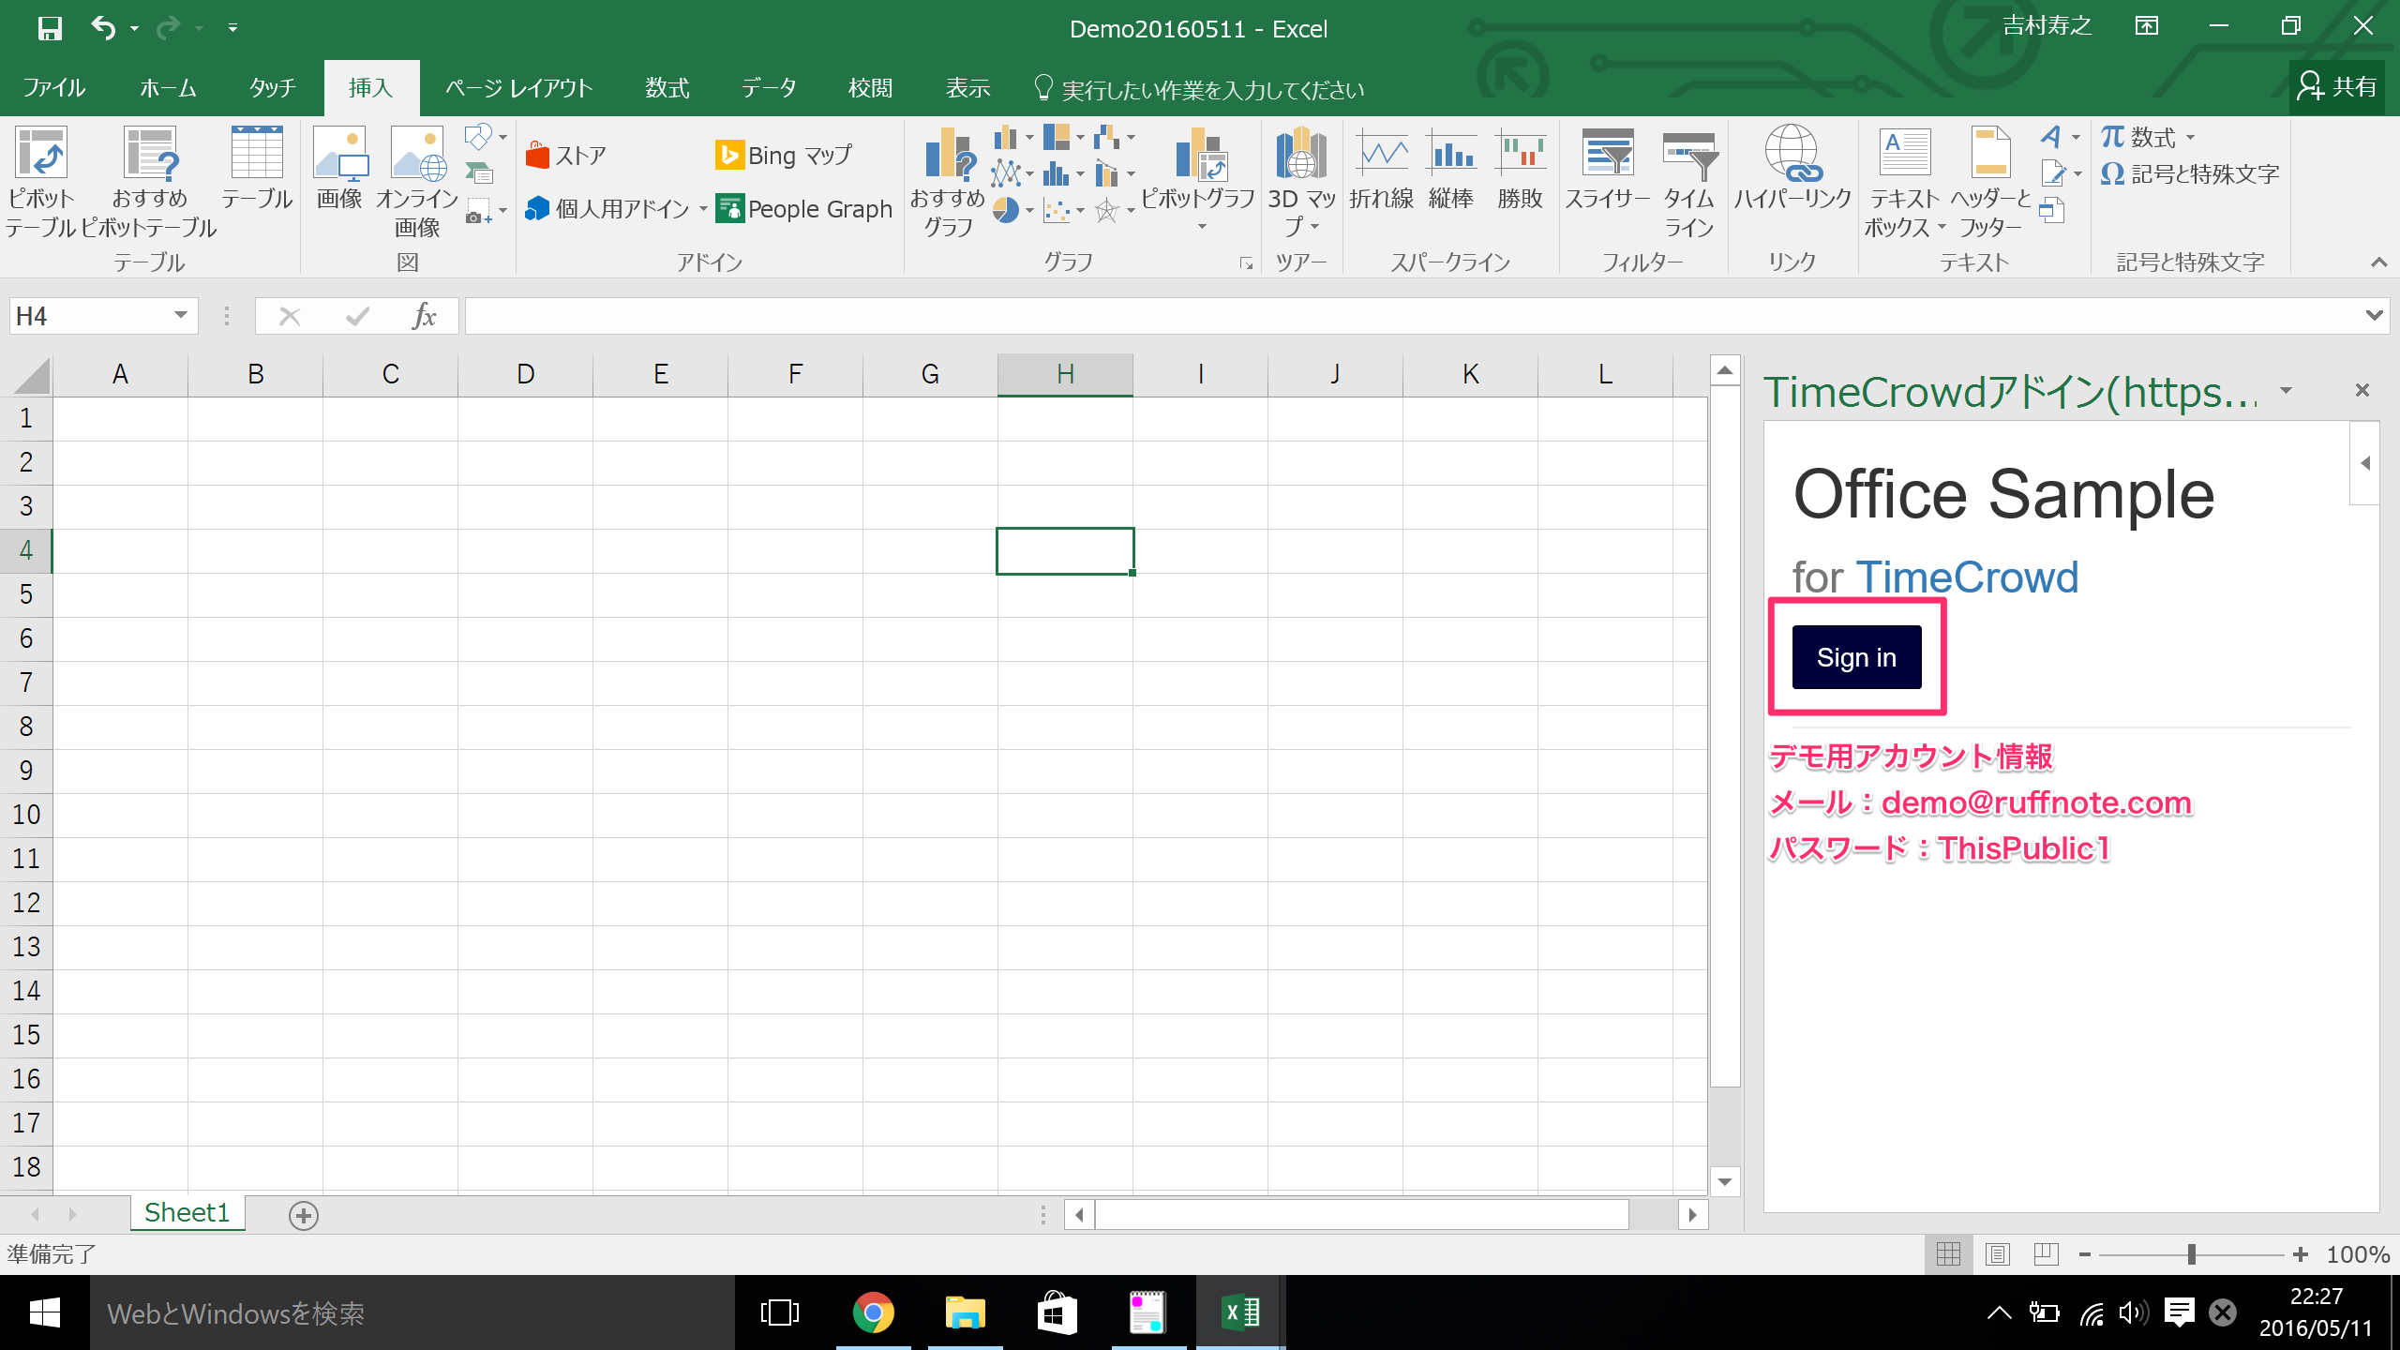Click the zoom in plus button

click(2302, 1254)
